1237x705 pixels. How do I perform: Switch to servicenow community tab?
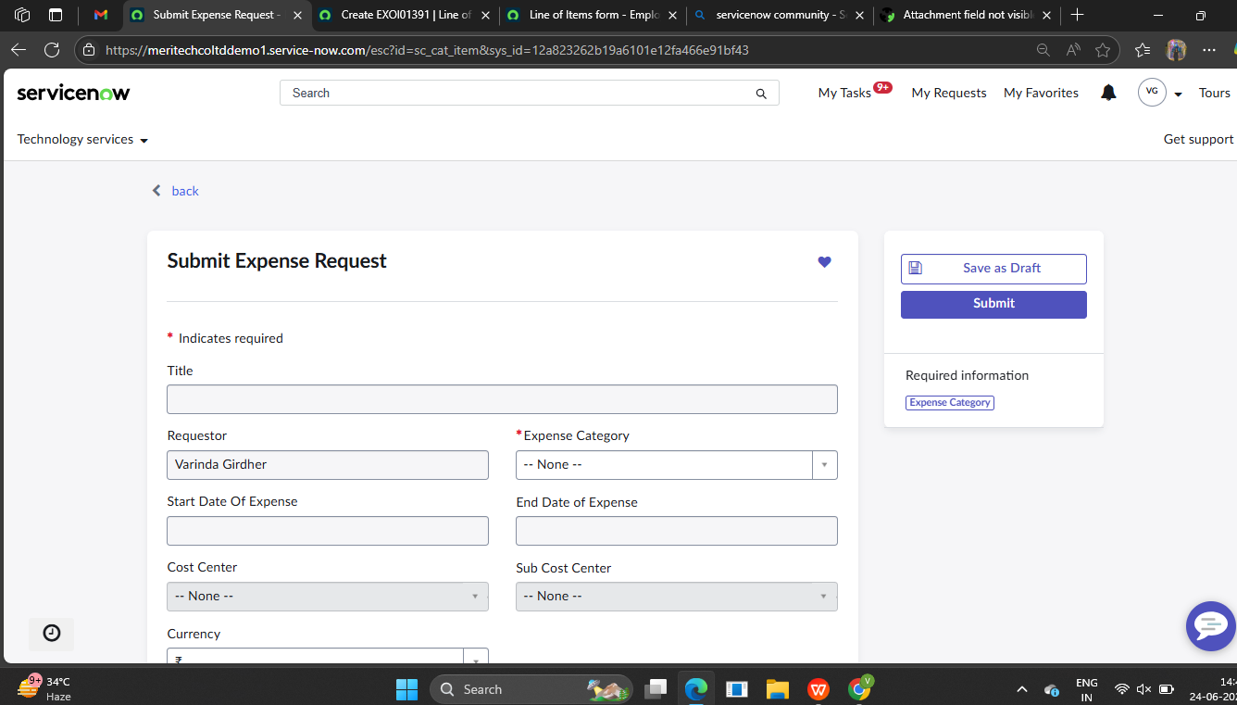point(780,15)
